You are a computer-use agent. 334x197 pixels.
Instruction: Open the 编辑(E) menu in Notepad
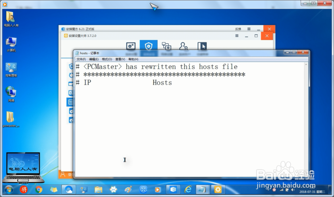(x=94, y=59)
